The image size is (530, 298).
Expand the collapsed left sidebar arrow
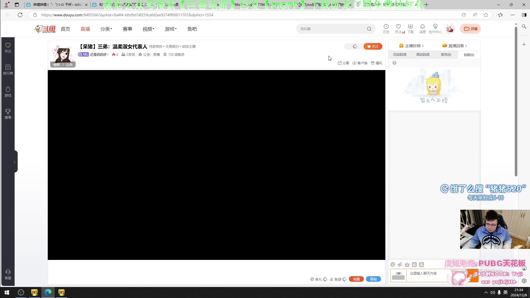point(15,162)
